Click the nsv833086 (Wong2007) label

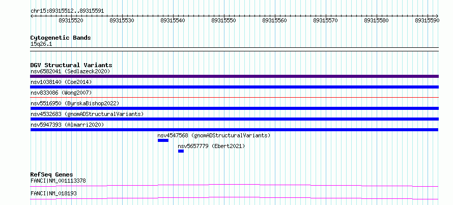click(x=61, y=93)
